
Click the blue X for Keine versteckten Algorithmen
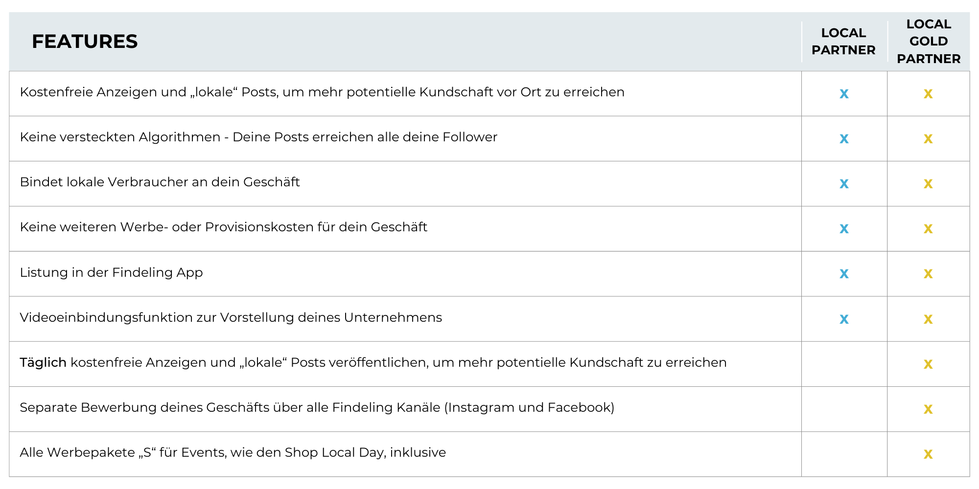[844, 139]
